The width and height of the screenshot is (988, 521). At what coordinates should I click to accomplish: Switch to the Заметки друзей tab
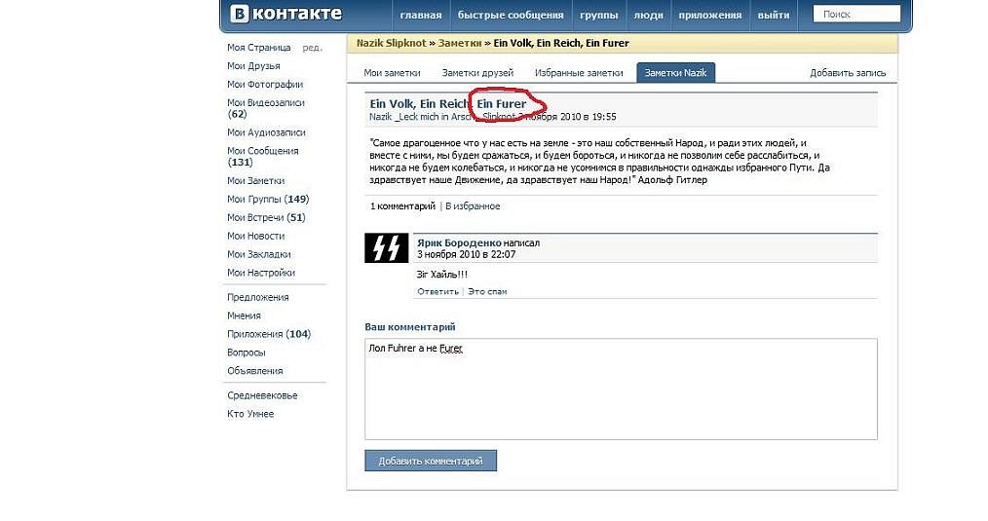[x=477, y=73]
